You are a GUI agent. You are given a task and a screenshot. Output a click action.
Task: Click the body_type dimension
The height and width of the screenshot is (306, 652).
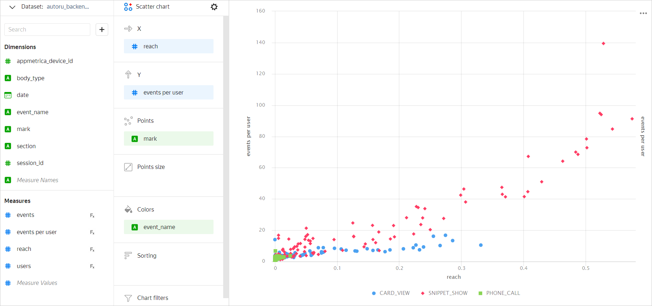[30, 78]
